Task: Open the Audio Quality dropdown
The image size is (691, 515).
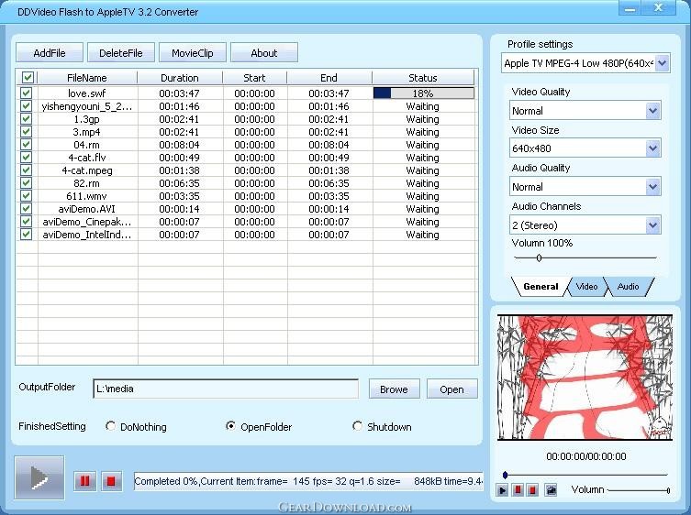Action: click(x=652, y=187)
